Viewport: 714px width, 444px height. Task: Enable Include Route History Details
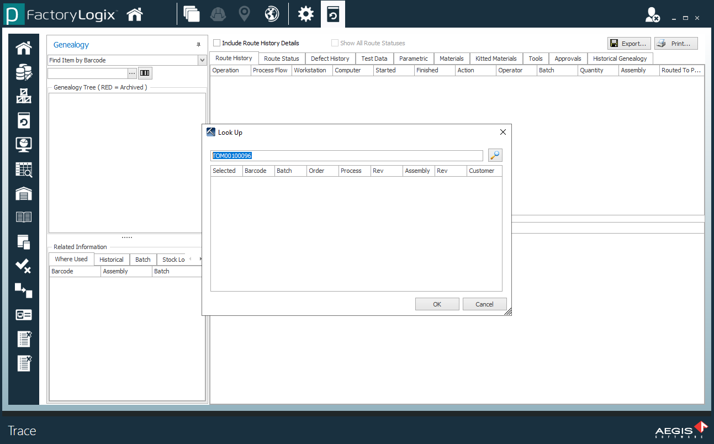point(216,43)
